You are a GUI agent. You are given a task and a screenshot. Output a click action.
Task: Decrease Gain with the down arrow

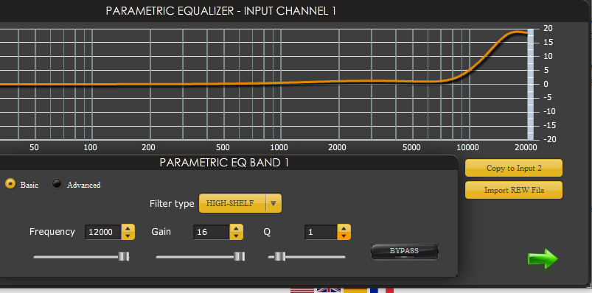[237, 236]
